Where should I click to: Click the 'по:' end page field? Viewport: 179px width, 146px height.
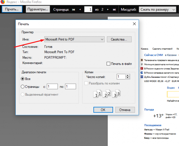70,86
